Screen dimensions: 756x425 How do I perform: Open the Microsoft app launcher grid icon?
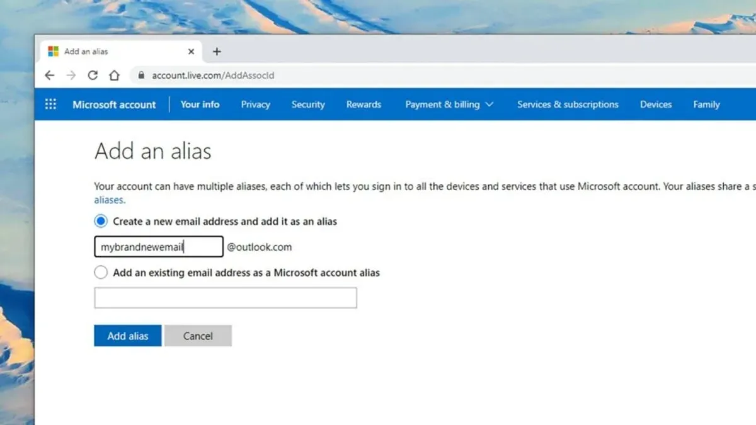click(x=50, y=105)
